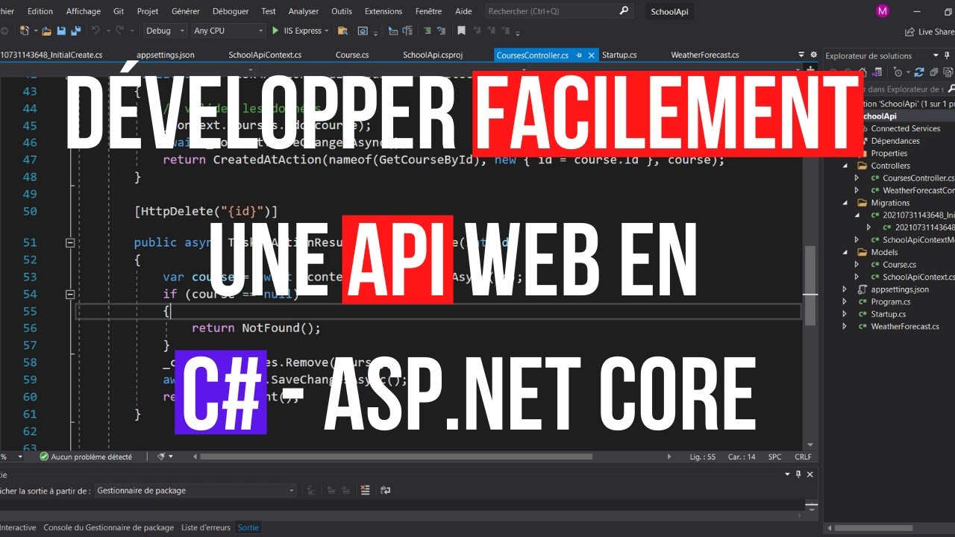
Task: Click the browser preview toolbar icon
Action: (x=363, y=31)
